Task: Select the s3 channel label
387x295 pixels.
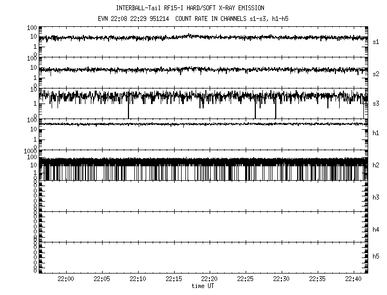Action: click(376, 103)
